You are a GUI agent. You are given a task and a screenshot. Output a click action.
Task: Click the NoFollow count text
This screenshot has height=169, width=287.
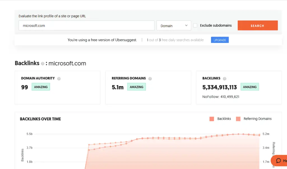click(x=221, y=97)
